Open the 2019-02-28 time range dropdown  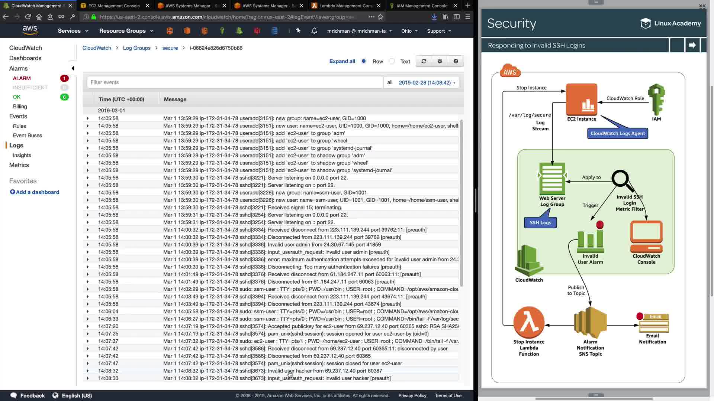click(x=427, y=82)
